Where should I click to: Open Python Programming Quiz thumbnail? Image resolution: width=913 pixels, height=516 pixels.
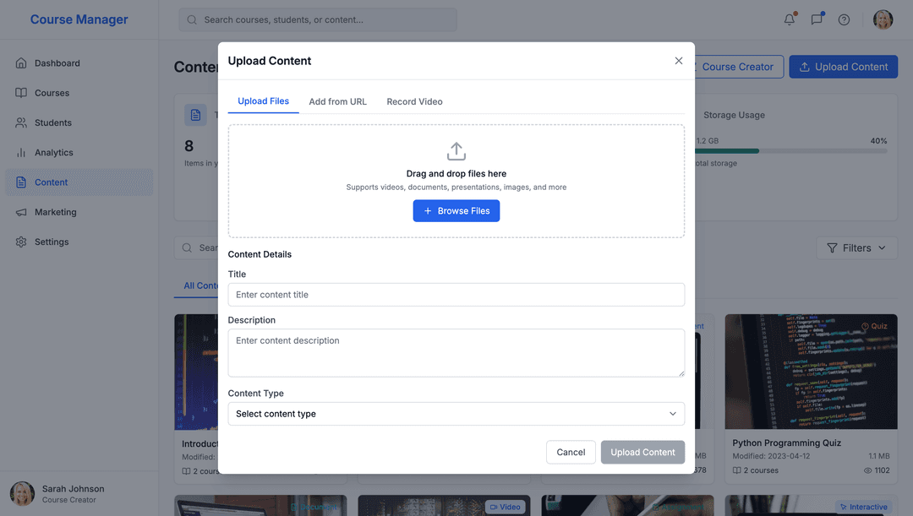coord(811,372)
